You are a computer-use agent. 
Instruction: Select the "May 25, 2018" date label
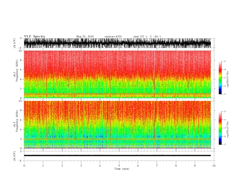[x=85, y=36]
